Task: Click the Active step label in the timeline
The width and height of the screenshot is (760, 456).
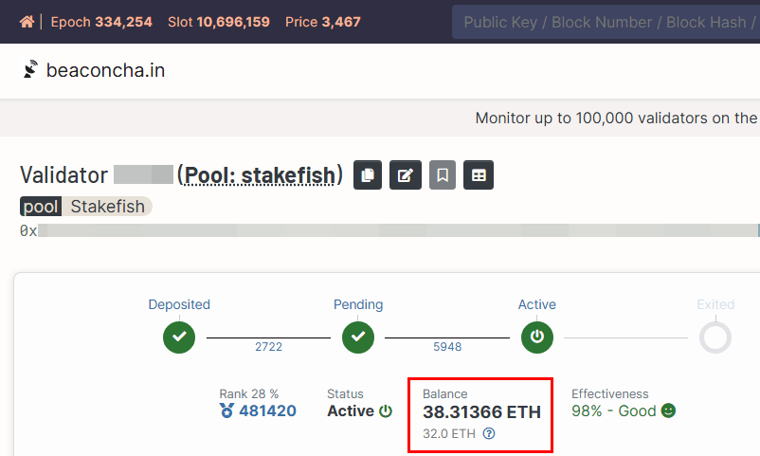Action: point(537,304)
